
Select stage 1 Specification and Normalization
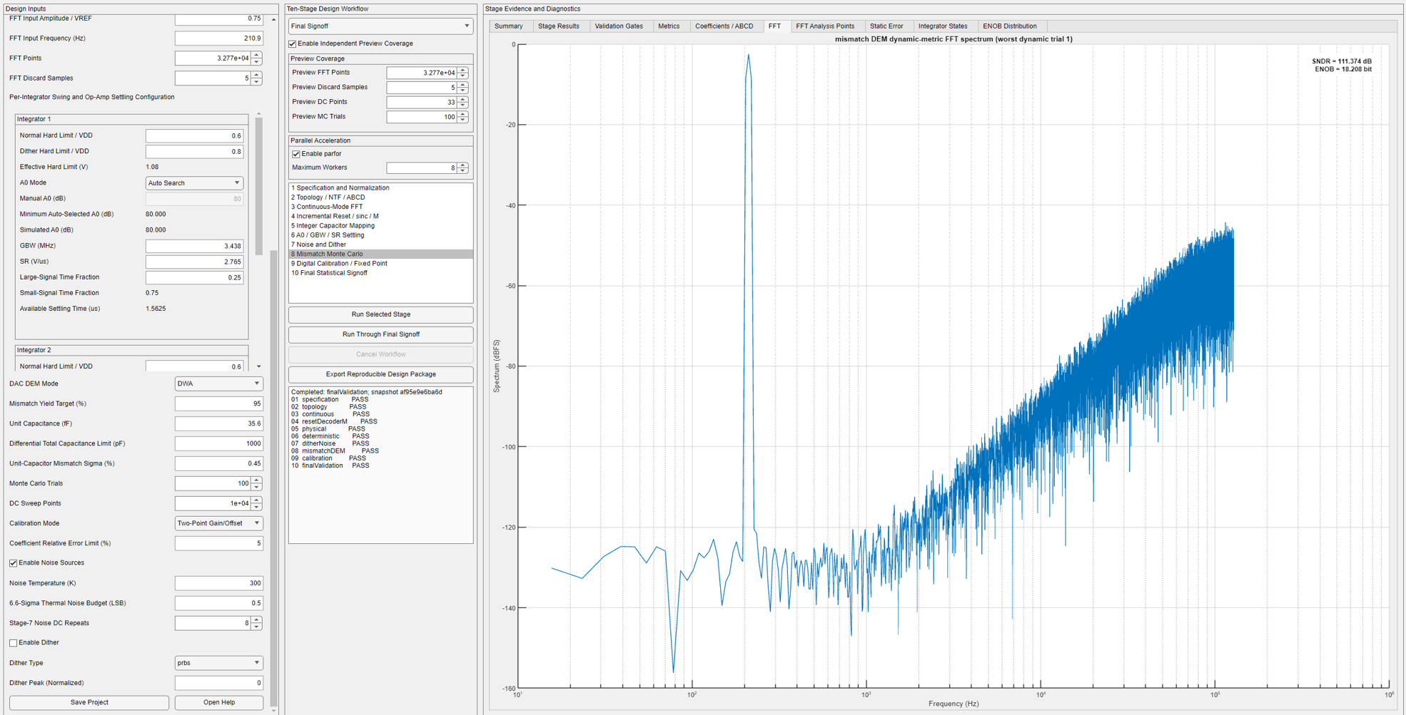(x=380, y=188)
